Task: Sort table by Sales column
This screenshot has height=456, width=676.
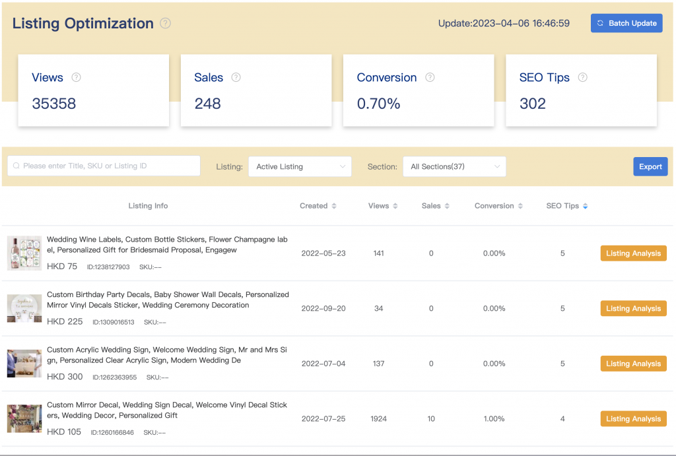Action: point(436,206)
